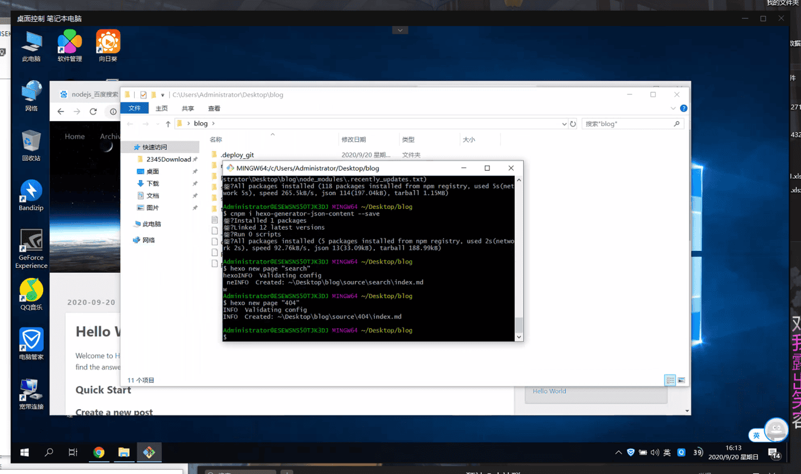
Task: Click the terminal's vertical scrollbar thumb
Action: (x=519, y=325)
